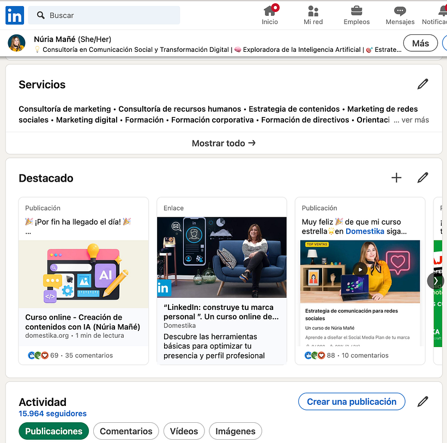Click inside the Buscar search field

click(104, 15)
